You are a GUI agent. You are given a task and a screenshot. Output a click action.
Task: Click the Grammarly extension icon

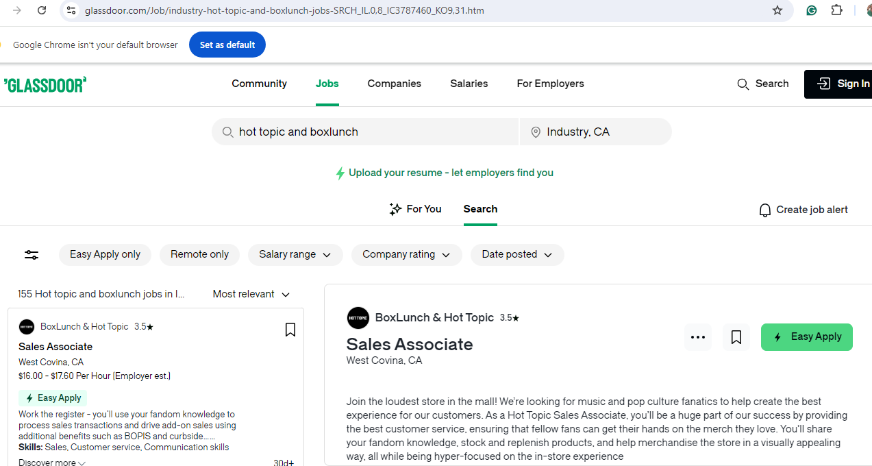[811, 10]
